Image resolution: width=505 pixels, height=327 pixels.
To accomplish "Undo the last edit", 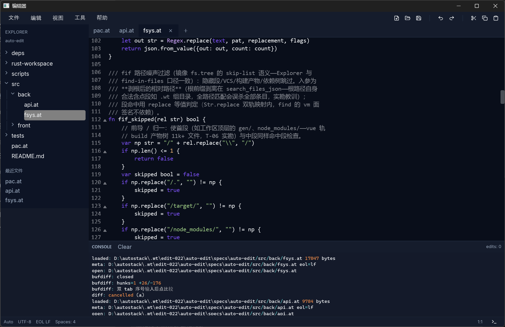I will tap(441, 18).
